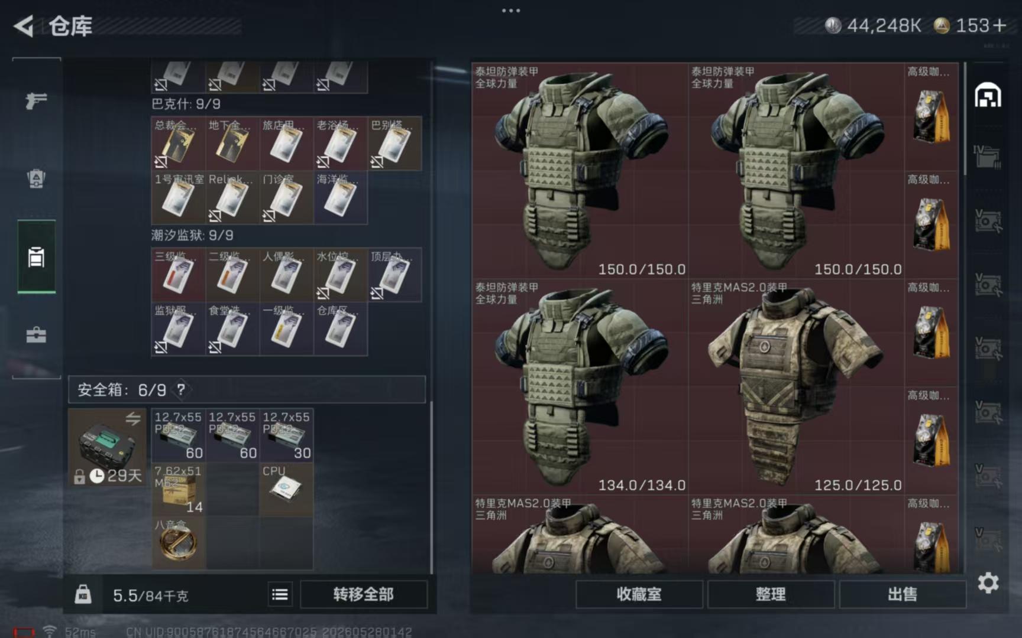Select the 食堂洗… key card

click(x=232, y=328)
